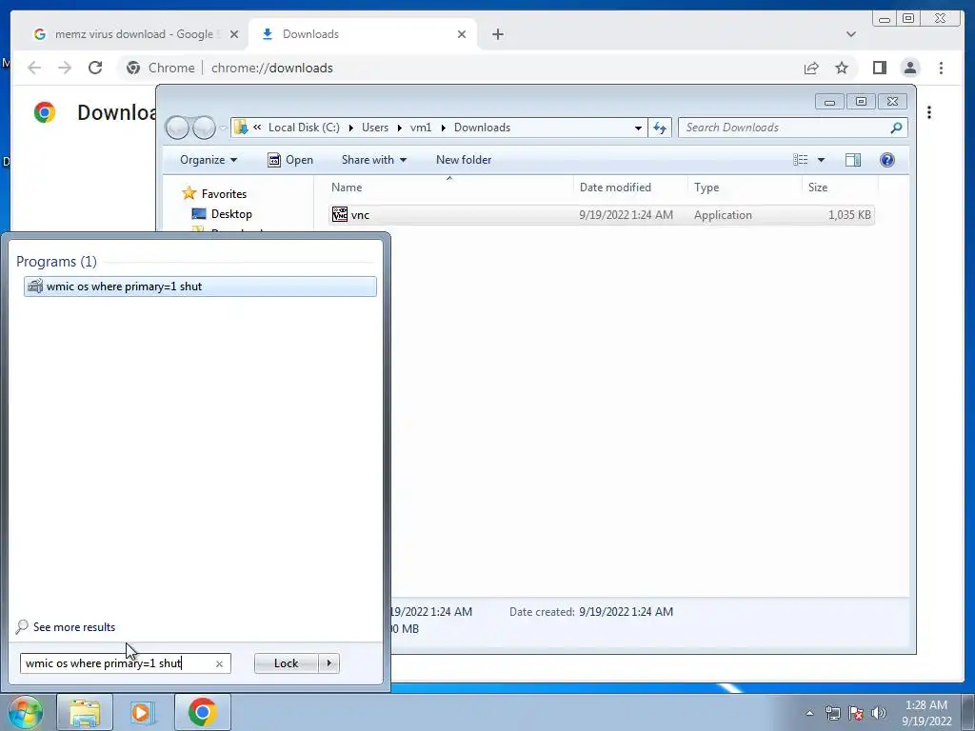Viewport: 975px width, 731px height.
Task: Click Users in the address breadcrumb
Action: click(375, 128)
